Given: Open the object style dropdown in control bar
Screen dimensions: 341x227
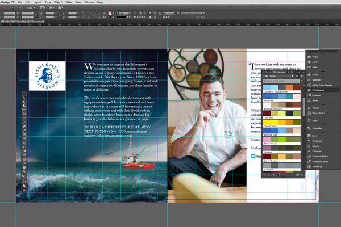Looking at the screenshot, I should pos(193,13).
